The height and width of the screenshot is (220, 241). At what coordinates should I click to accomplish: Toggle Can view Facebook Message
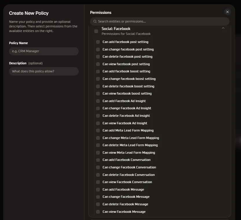98,212
